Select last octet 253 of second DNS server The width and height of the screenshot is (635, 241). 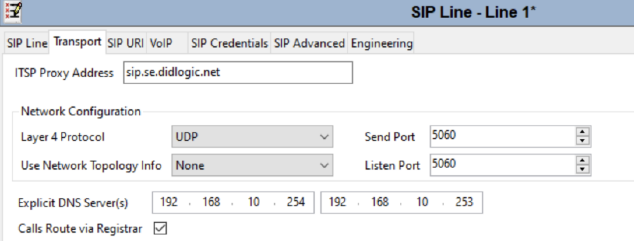coord(464,202)
